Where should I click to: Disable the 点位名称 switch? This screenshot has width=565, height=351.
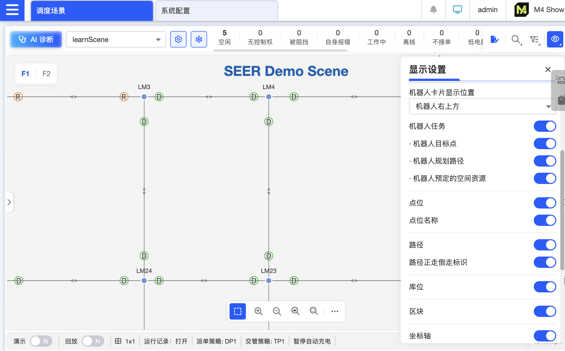pos(545,220)
